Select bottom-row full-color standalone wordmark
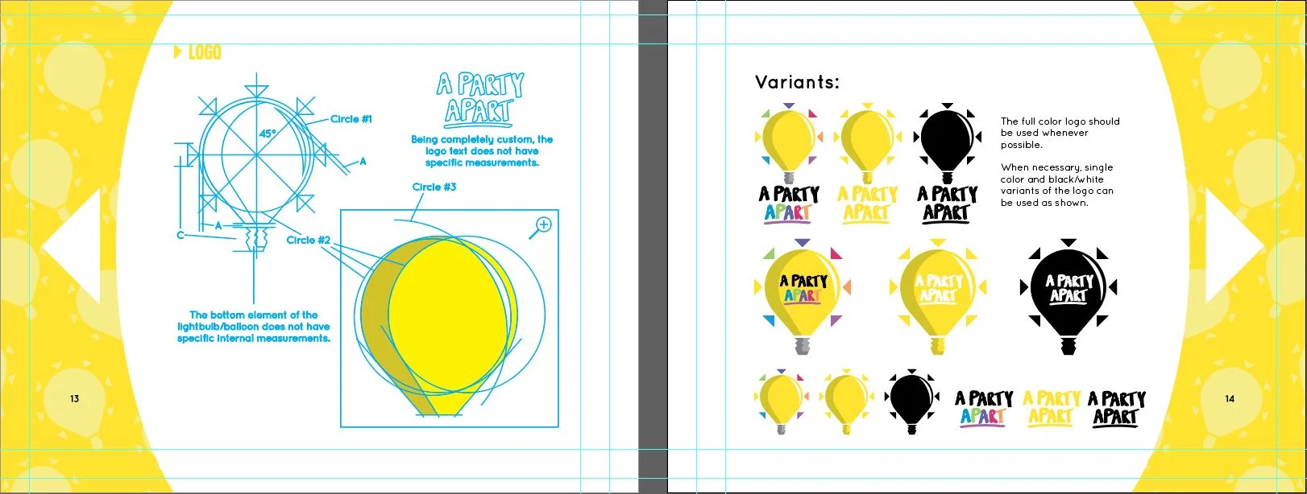Image resolution: width=1307 pixels, height=494 pixels. pos(984,408)
